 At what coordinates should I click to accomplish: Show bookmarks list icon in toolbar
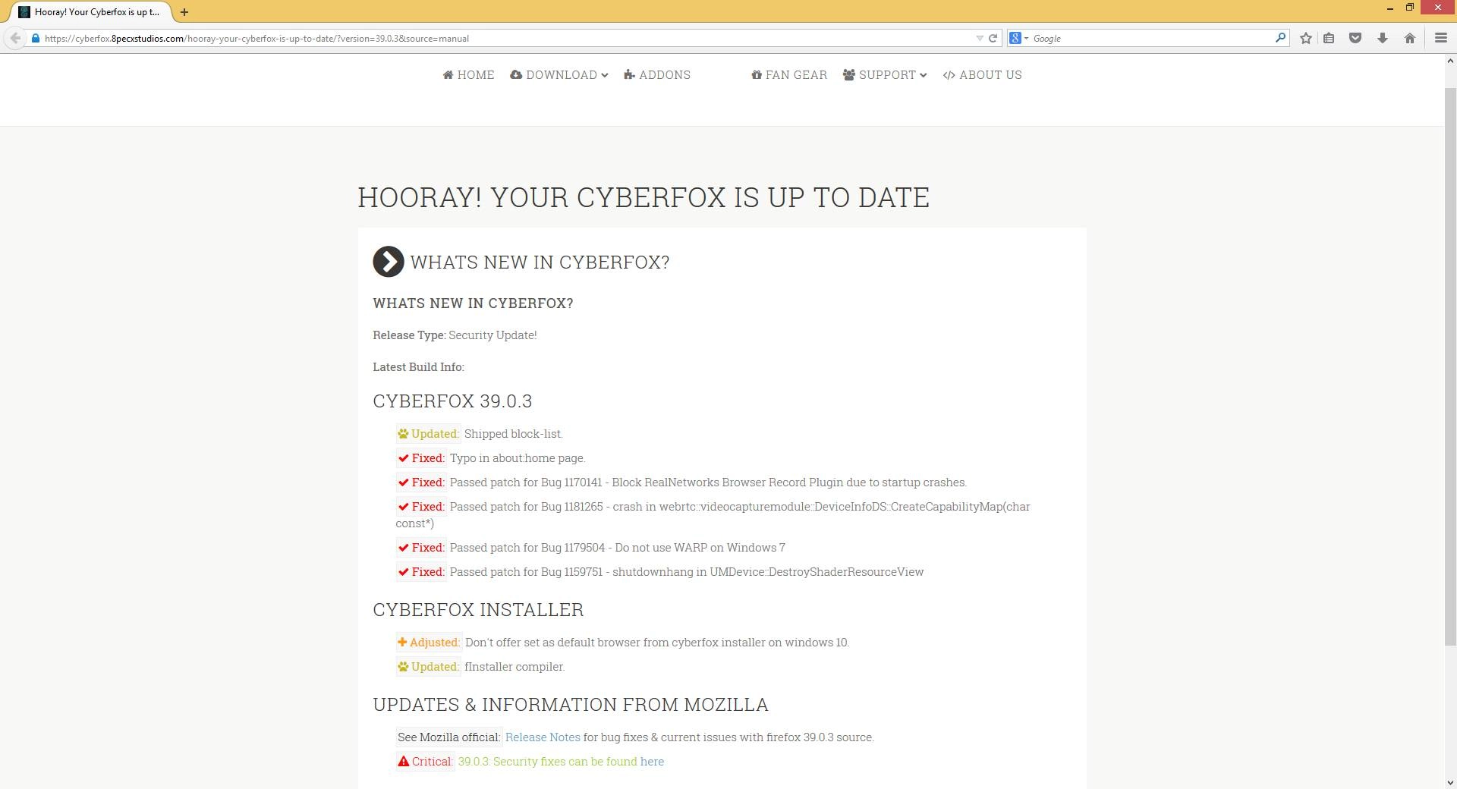(x=1329, y=38)
